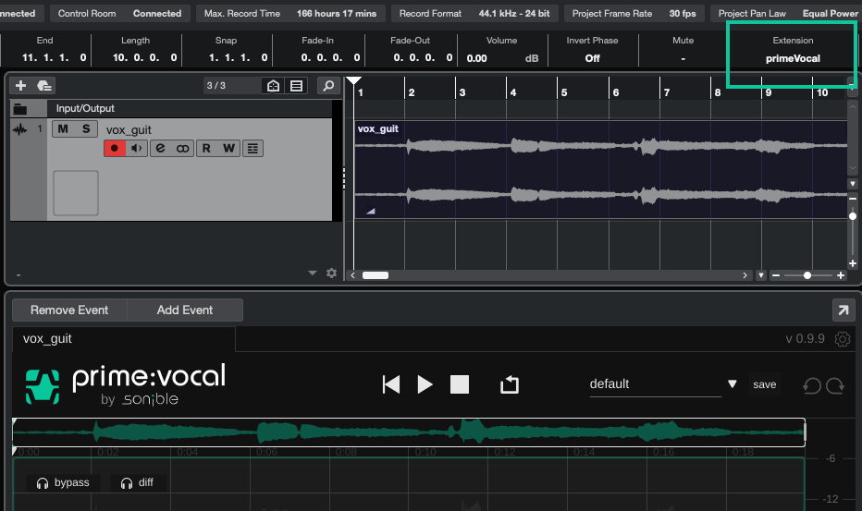Expand presets with the triangle arrow

coord(733,384)
